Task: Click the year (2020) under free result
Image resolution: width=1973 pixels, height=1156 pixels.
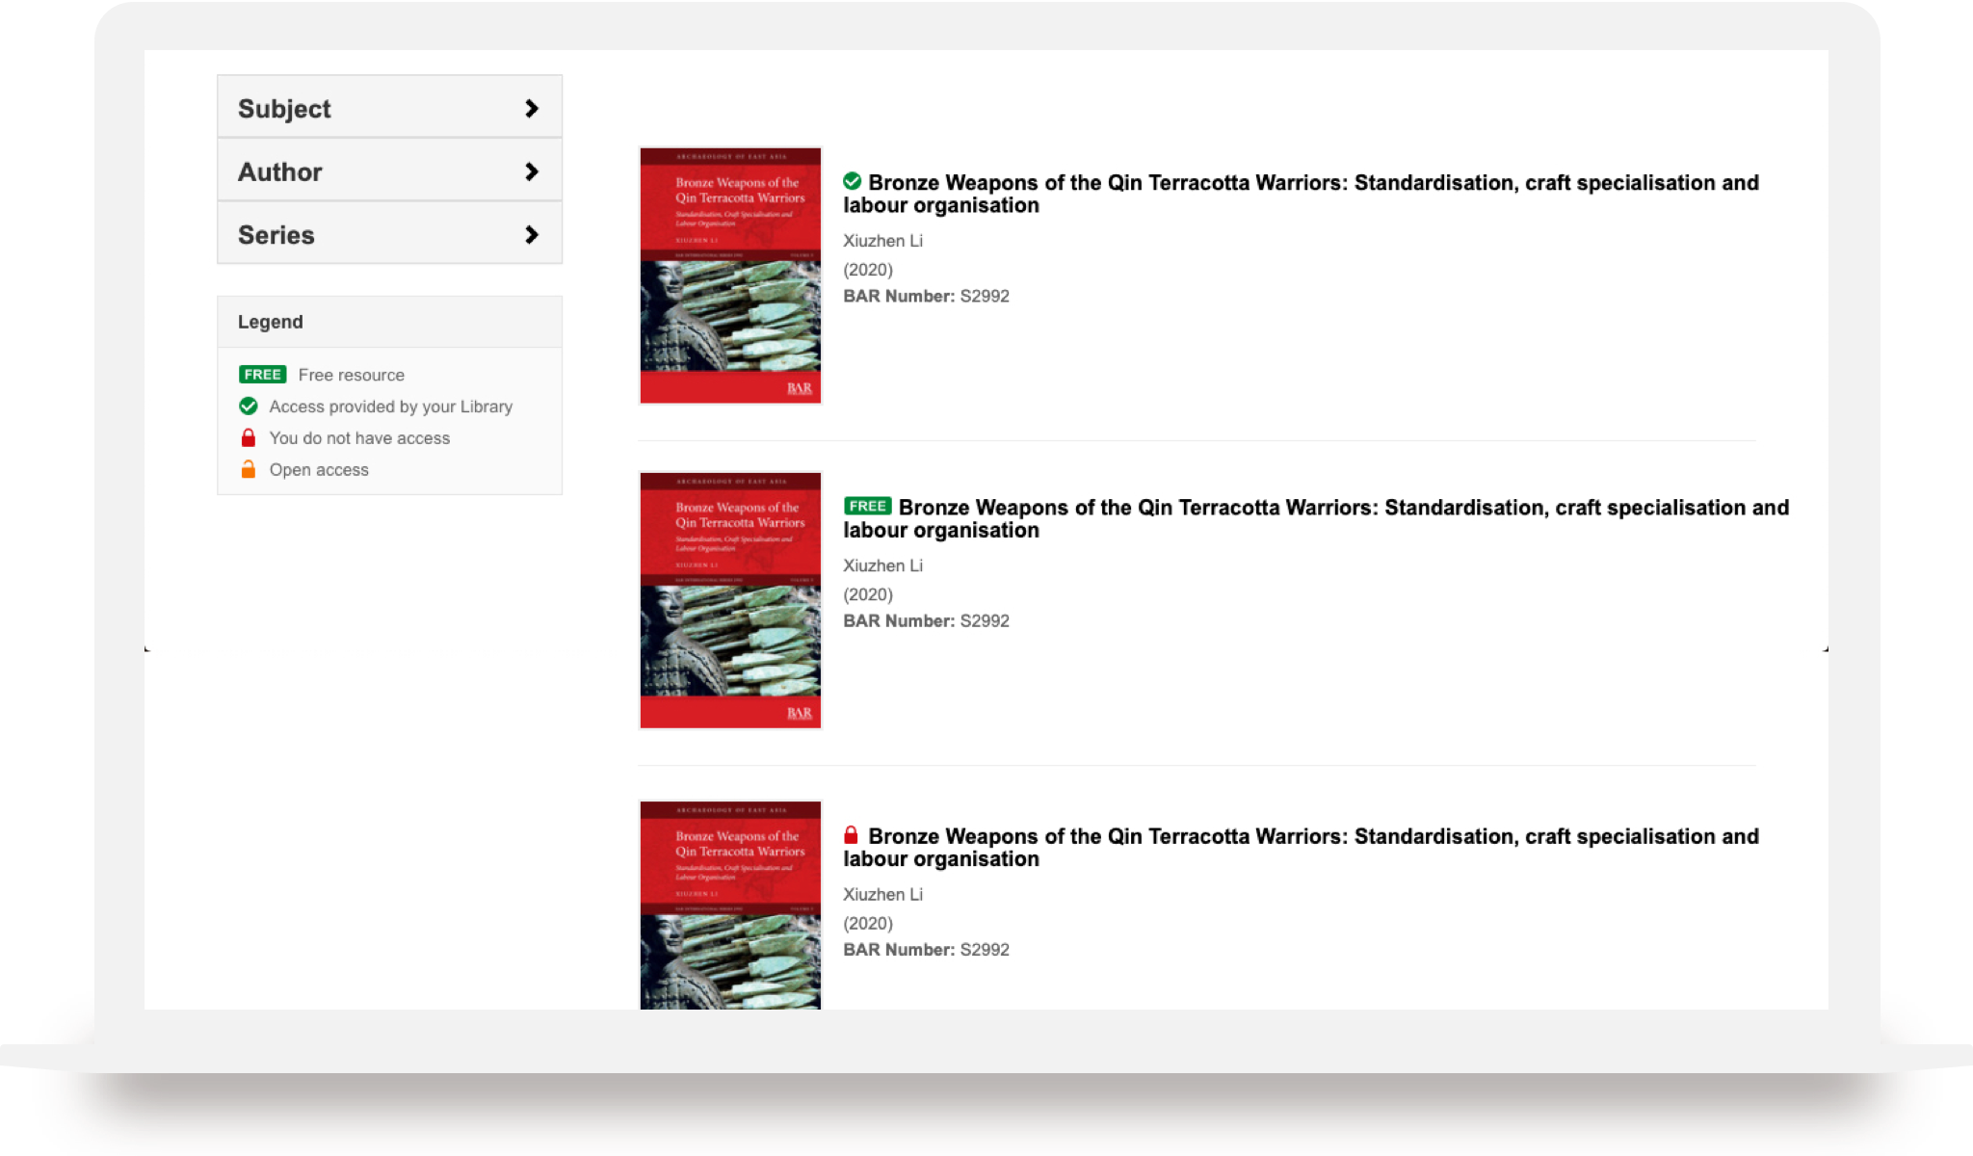Action: click(868, 594)
